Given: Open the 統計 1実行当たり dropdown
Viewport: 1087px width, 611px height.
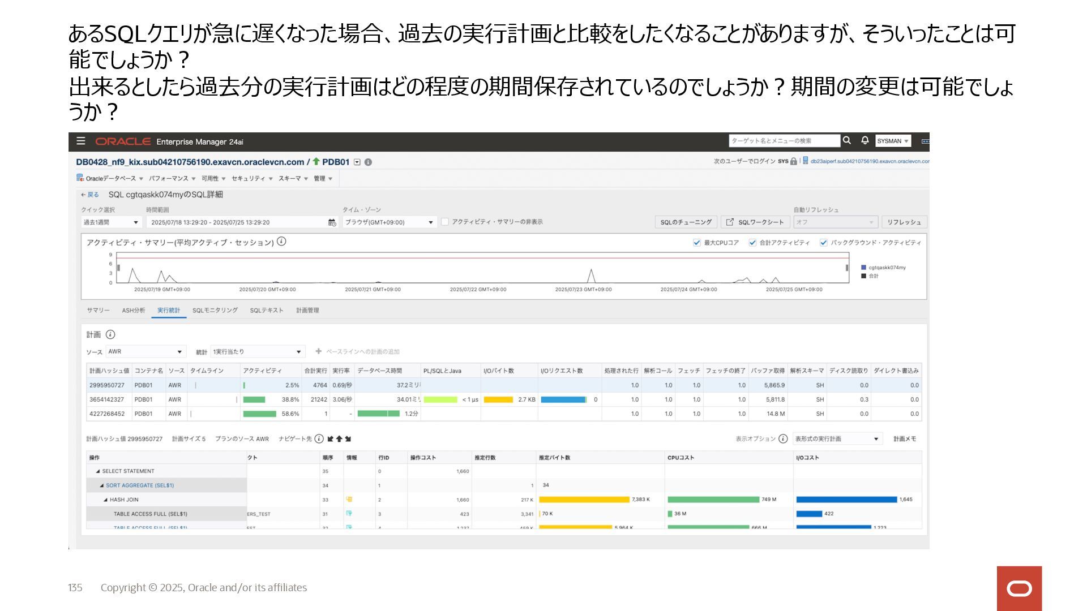Looking at the screenshot, I should click(x=258, y=351).
